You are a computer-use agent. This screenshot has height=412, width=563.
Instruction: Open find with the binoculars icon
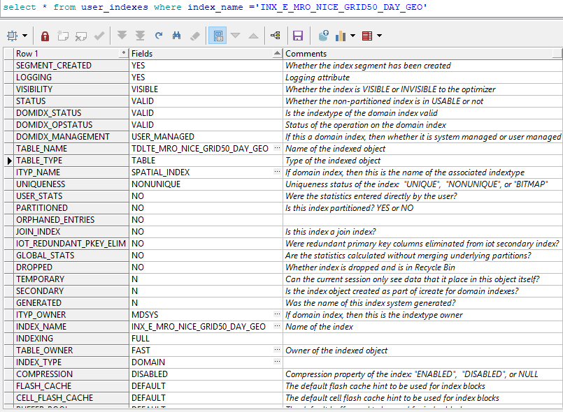point(177,36)
